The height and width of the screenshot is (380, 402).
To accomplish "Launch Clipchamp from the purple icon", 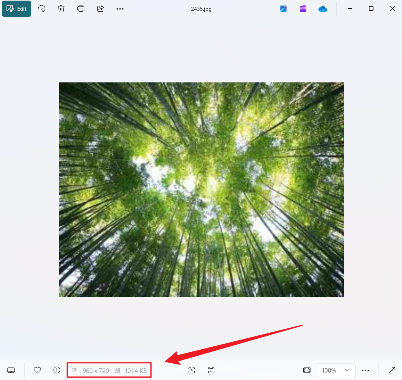I will pos(303,9).
